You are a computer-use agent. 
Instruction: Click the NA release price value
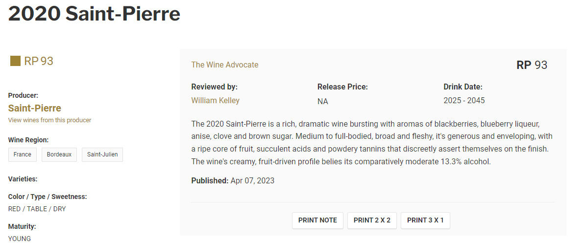point(323,102)
